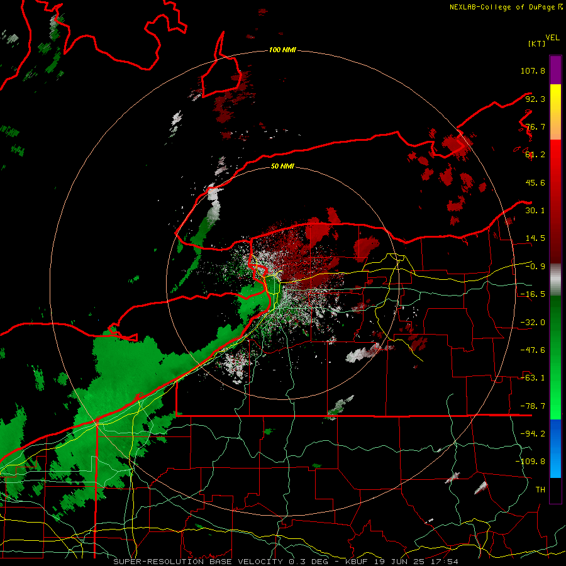
Task: Click the -109.8 legend value
Action: [531, 462]
